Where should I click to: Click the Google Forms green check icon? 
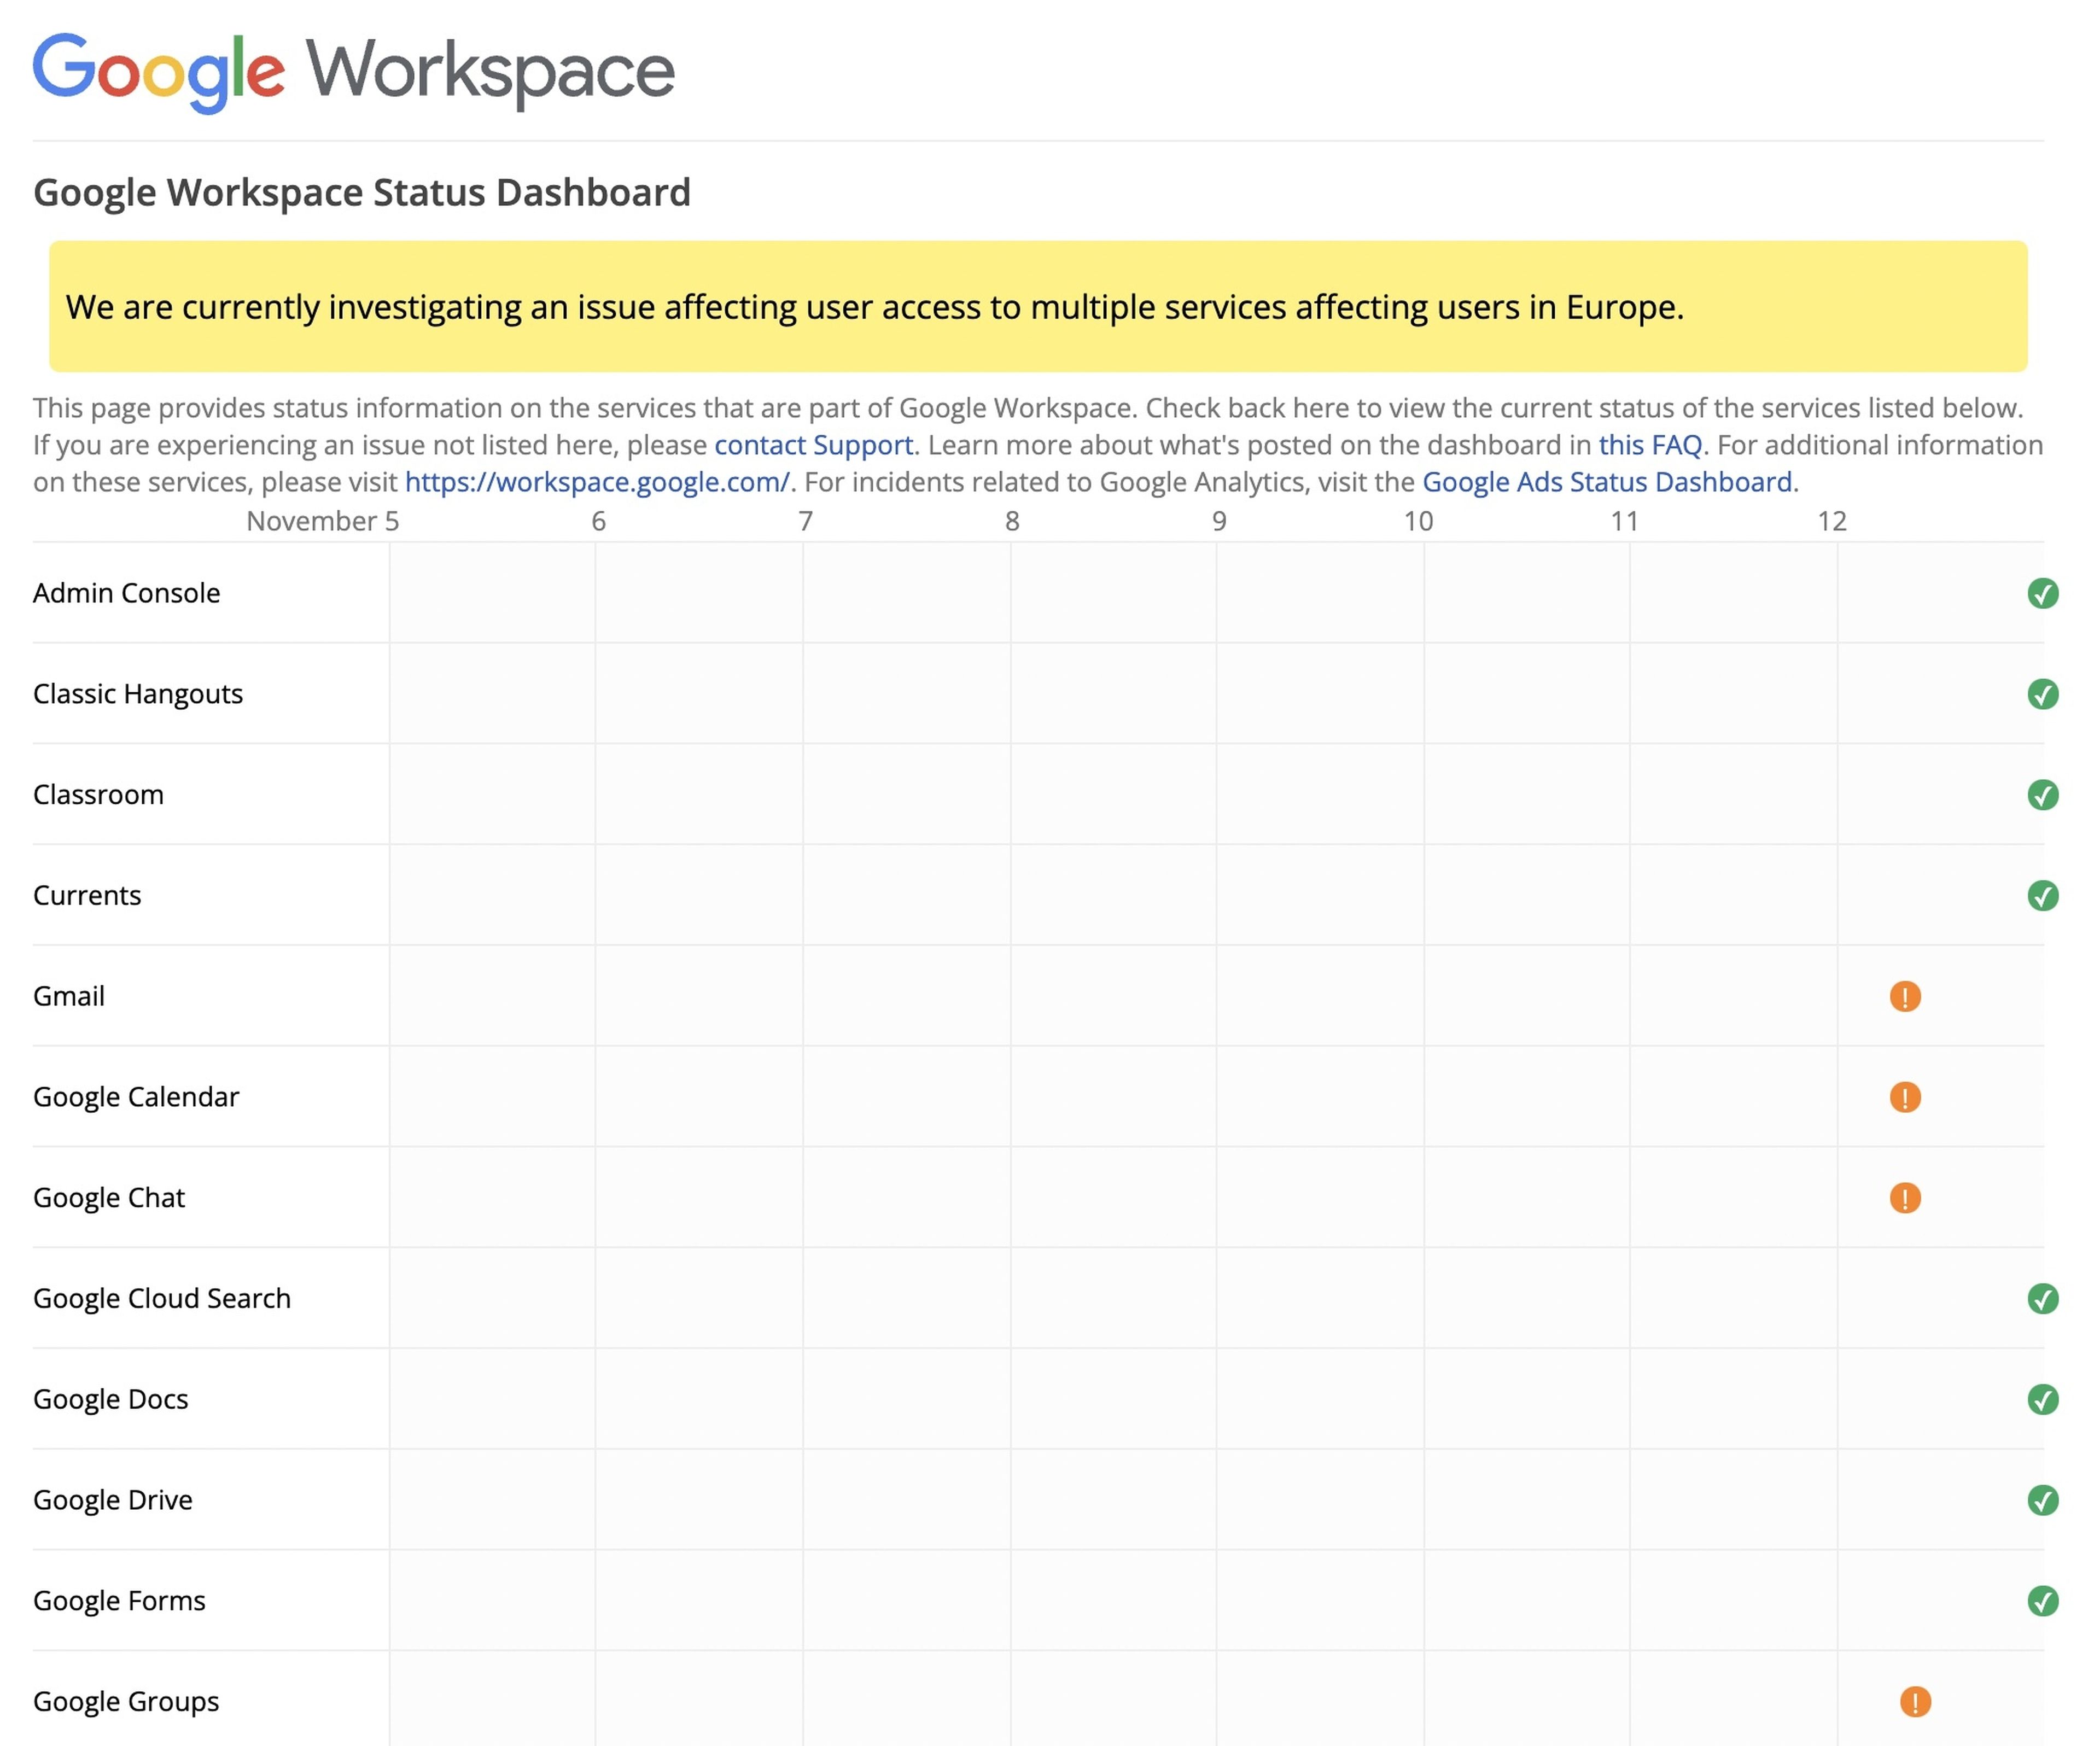coord(2042,1601)
